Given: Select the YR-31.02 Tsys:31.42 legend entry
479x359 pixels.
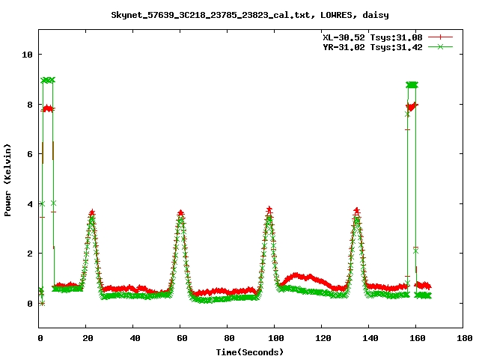Looking at the screenshot, I should pyautogui.click(x=373, y=47).
